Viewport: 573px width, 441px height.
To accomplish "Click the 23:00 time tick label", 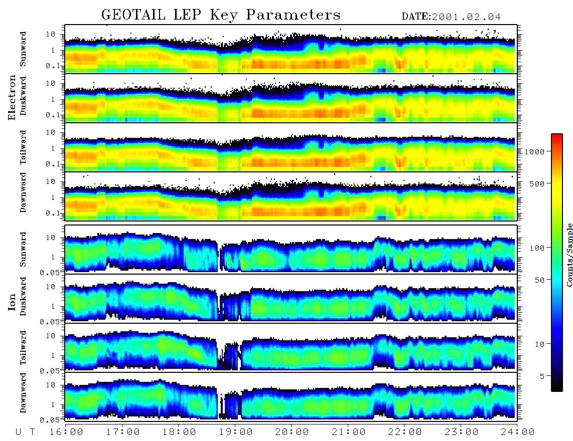I will [462, 432].
